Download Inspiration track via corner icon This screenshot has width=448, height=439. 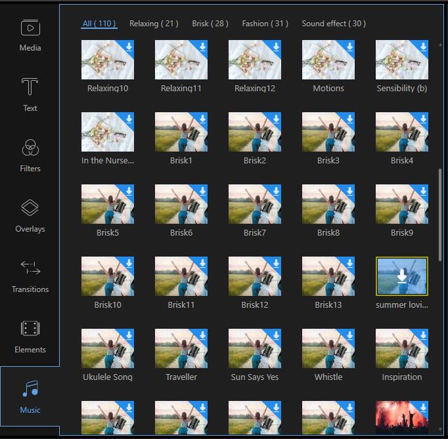click(x=423, y=335)
